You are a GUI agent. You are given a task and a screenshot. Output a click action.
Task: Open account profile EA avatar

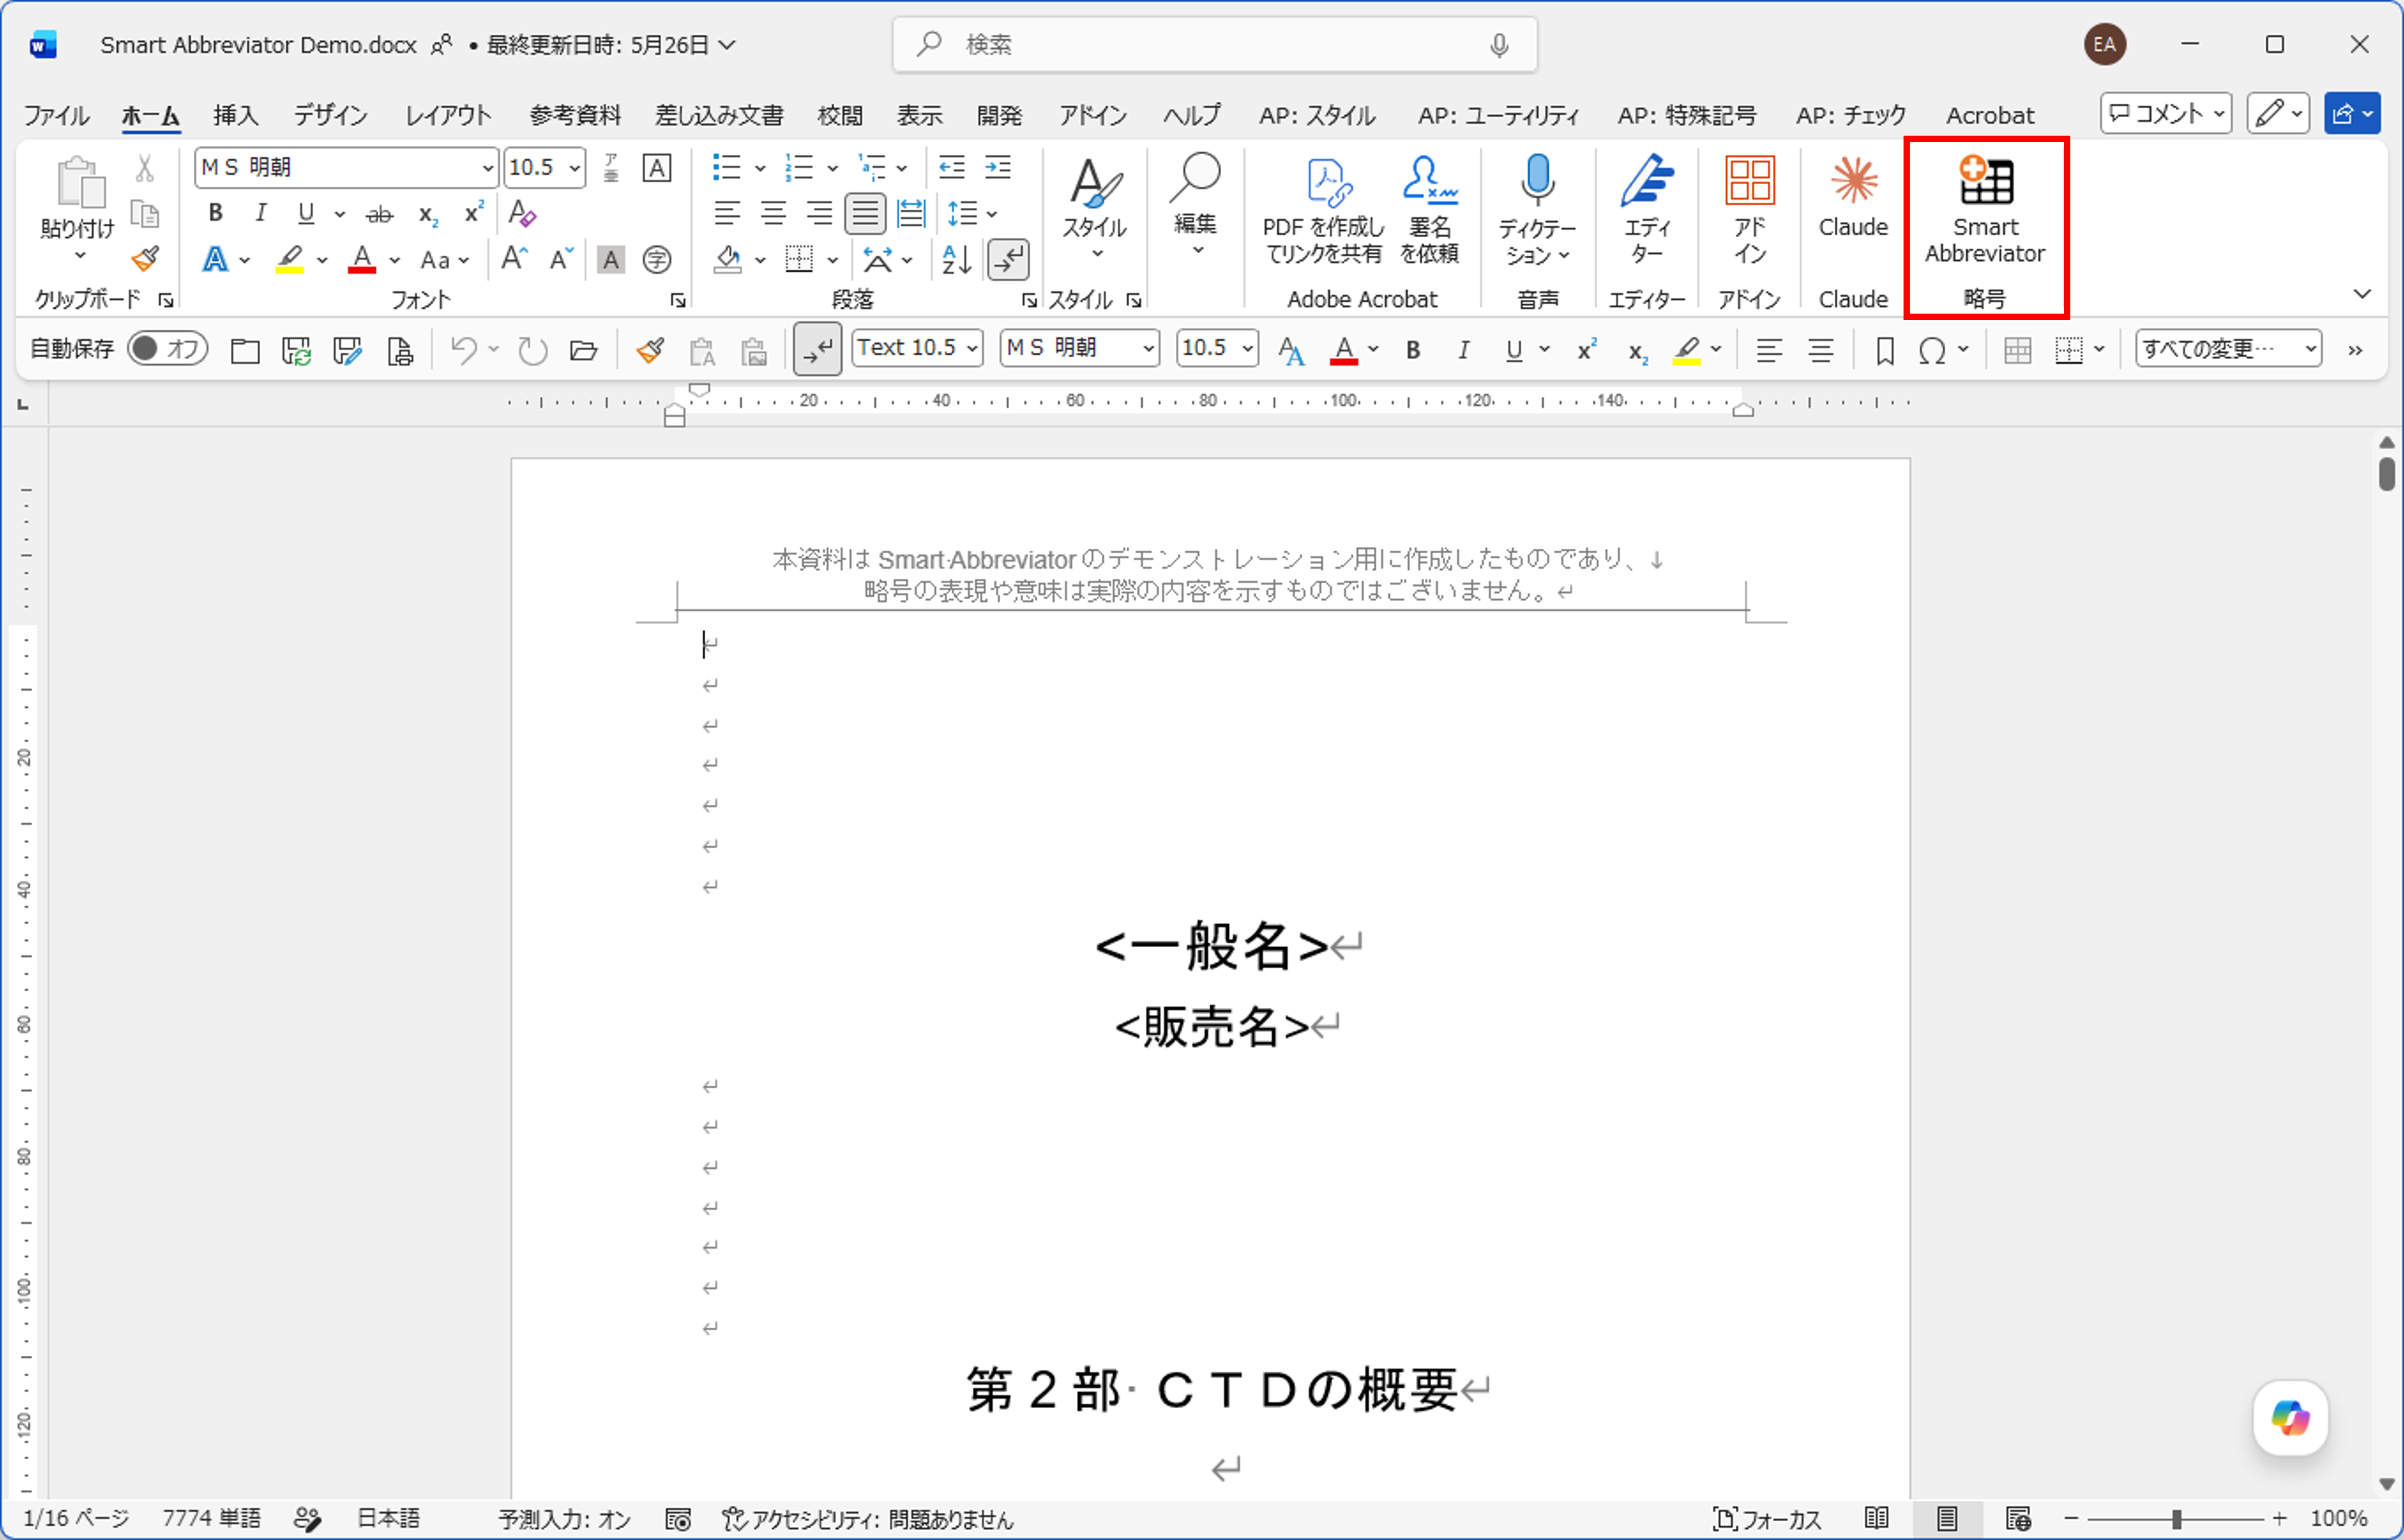tap(2105, 45)
